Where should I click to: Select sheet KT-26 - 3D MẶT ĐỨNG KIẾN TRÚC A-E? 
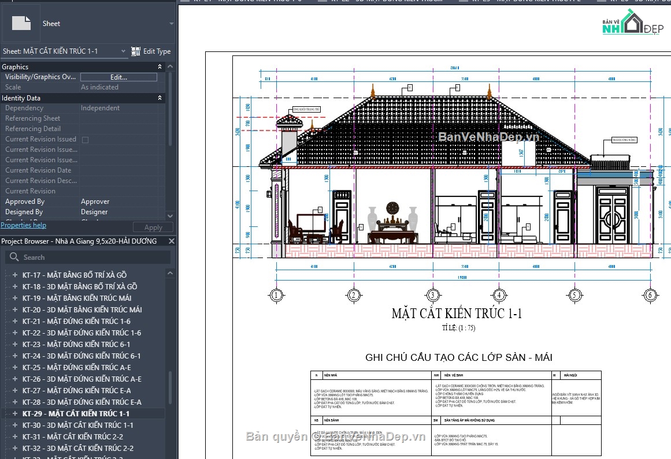[81, 379]
